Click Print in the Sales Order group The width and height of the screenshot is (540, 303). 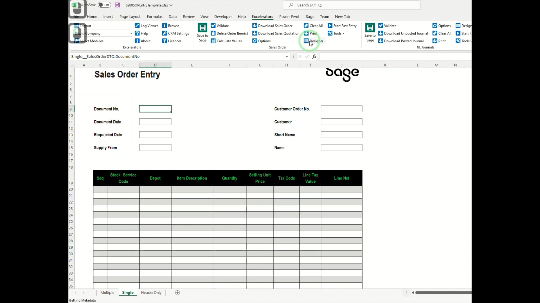[310, 33]
